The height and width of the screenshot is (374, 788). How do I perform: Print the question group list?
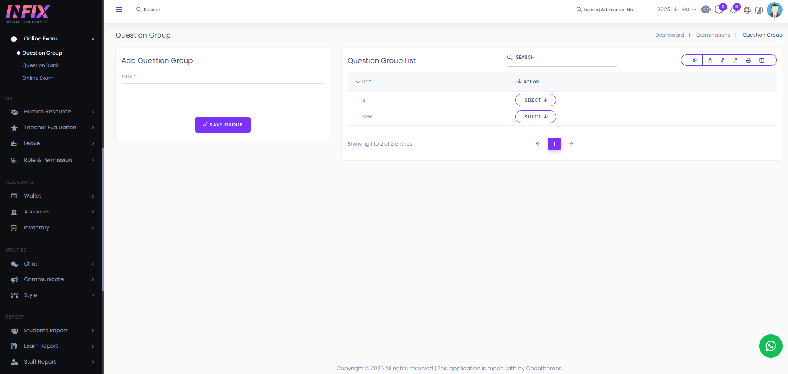748,60
